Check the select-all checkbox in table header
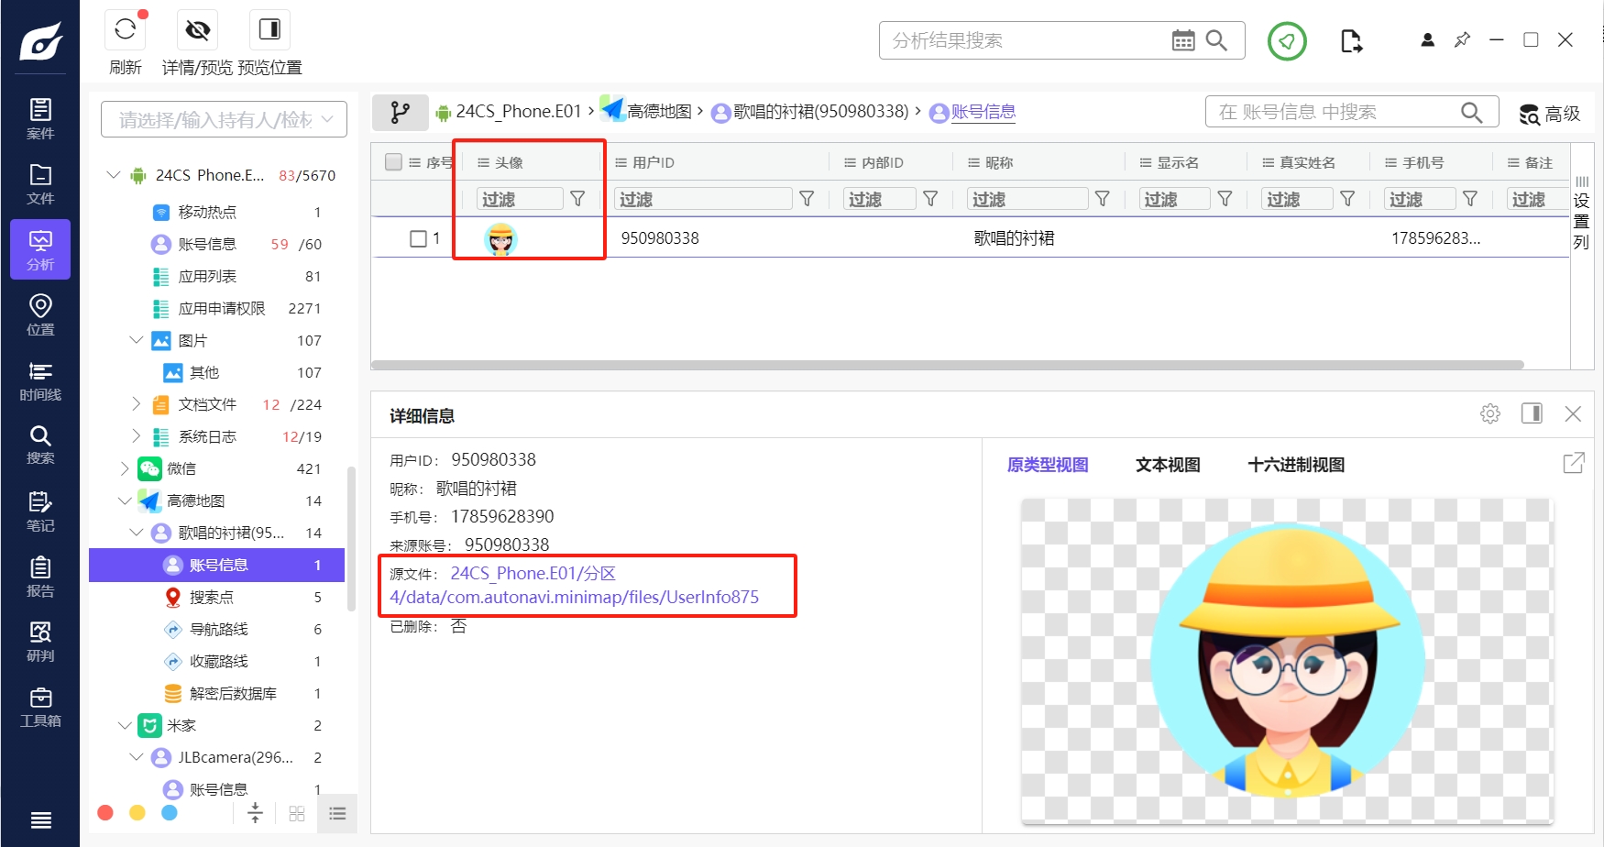Viewport: 1604px width, 847px height. coord(394,162)
